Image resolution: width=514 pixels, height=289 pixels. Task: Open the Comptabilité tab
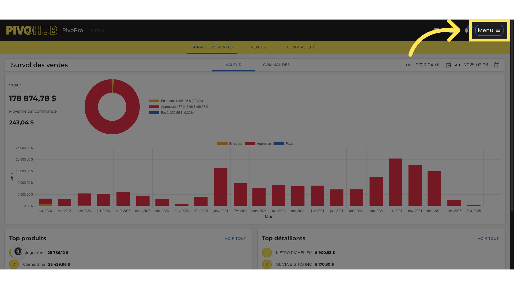coord(301,47)
